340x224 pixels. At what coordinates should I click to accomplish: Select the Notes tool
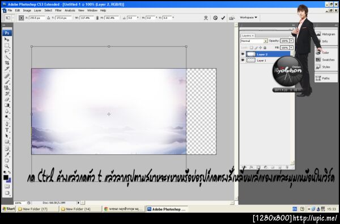click(x=7, y=149)
